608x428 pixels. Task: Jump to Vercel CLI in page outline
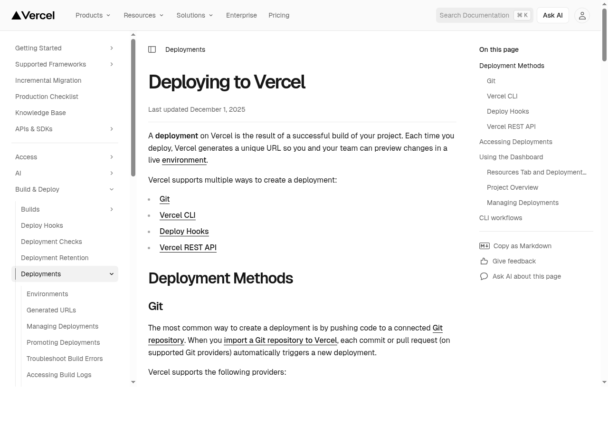tap(502, 96)
